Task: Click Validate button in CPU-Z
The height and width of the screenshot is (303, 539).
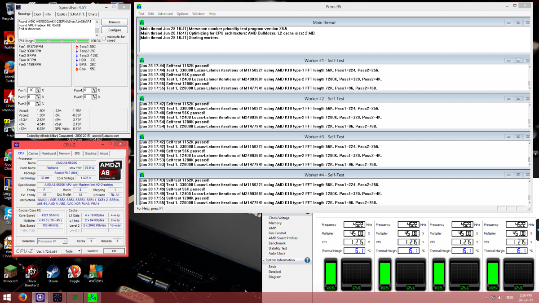Action: (93, 251)
